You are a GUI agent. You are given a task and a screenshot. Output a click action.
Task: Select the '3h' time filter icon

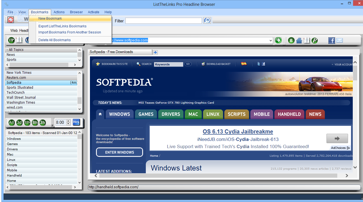(x=43, y=122)
